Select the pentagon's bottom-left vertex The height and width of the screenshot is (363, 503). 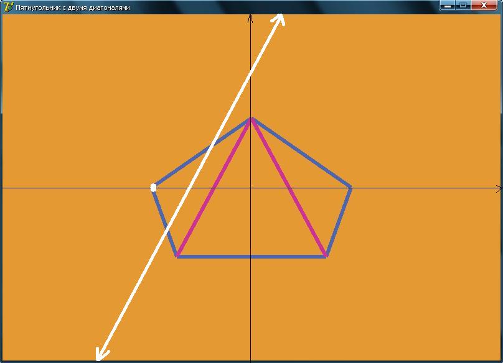click(x=177, y=256)
